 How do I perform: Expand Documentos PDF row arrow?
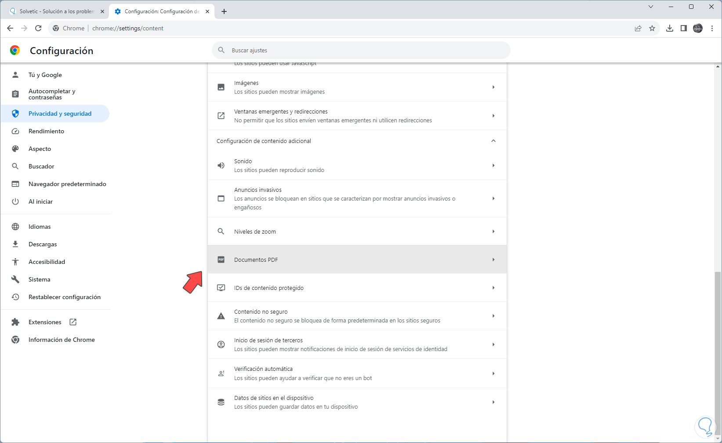point(493,260)
